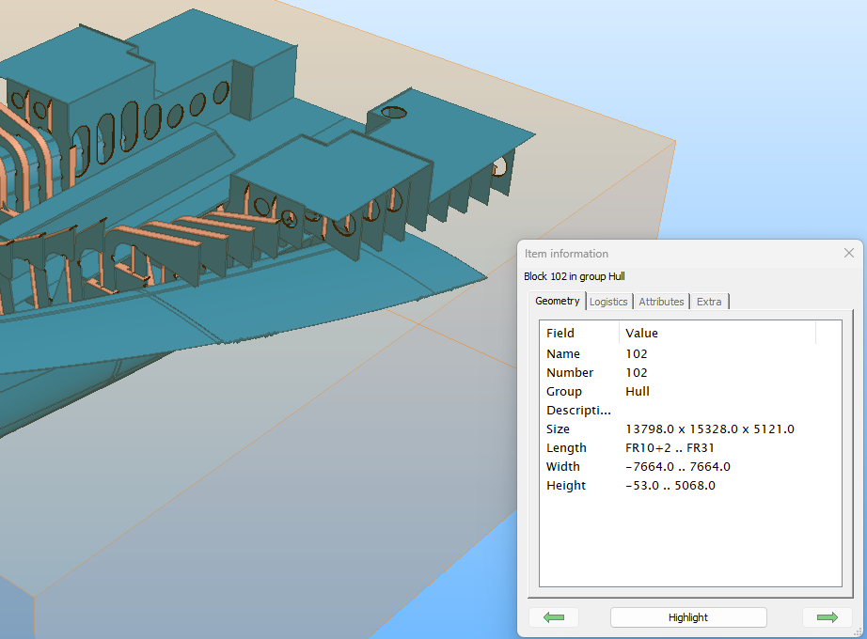Click the Width field label
The height and width of the screenshot is (639, 867).
point(563,466)
